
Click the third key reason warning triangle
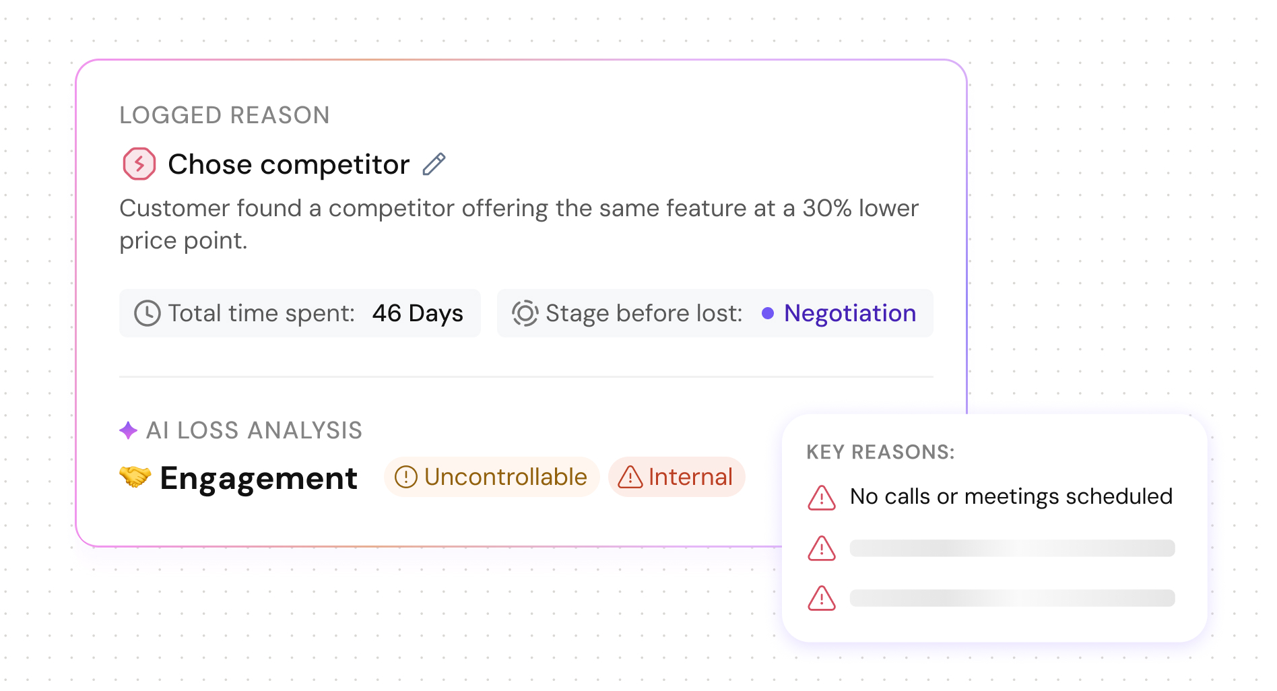point(822,598)
